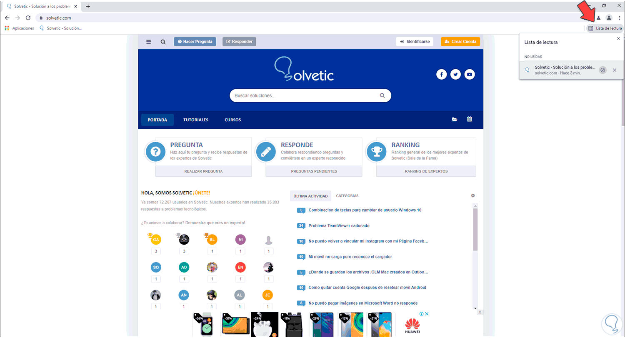
Task: Click 'Demuestra que eres un experto!' link
Action: (215, 223)
